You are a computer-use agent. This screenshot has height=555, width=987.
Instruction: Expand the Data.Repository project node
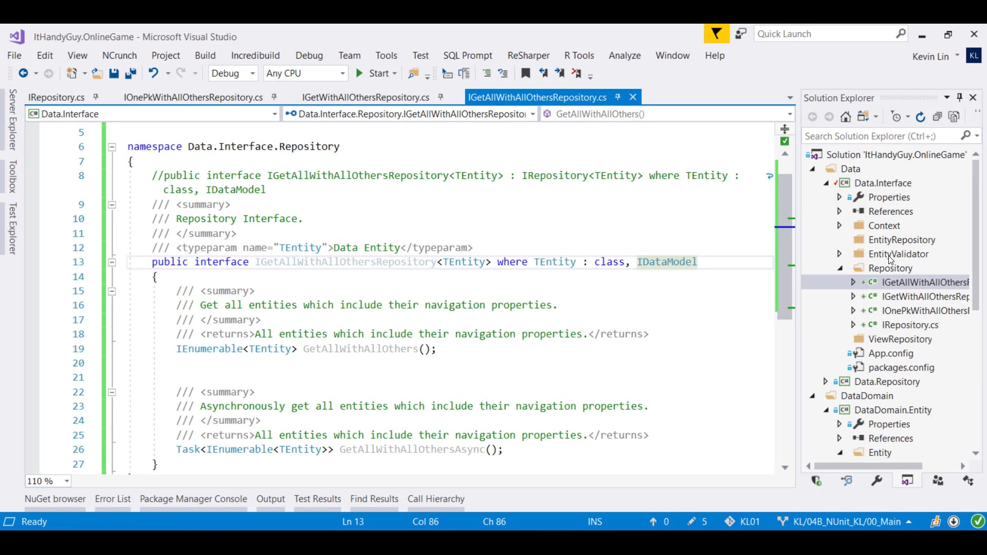click(x=826, y=381)
